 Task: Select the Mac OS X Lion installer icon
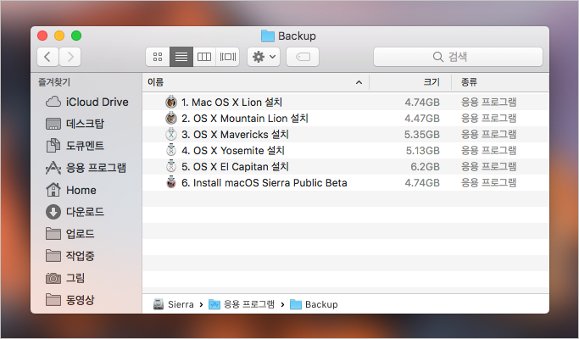[171, 102]
